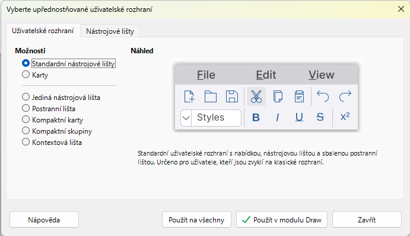Choose Kontextová lišta radio button
Image resolution: width=410 pixels, height=236 pixels.
pyautogui.click(x=52, y=142)
